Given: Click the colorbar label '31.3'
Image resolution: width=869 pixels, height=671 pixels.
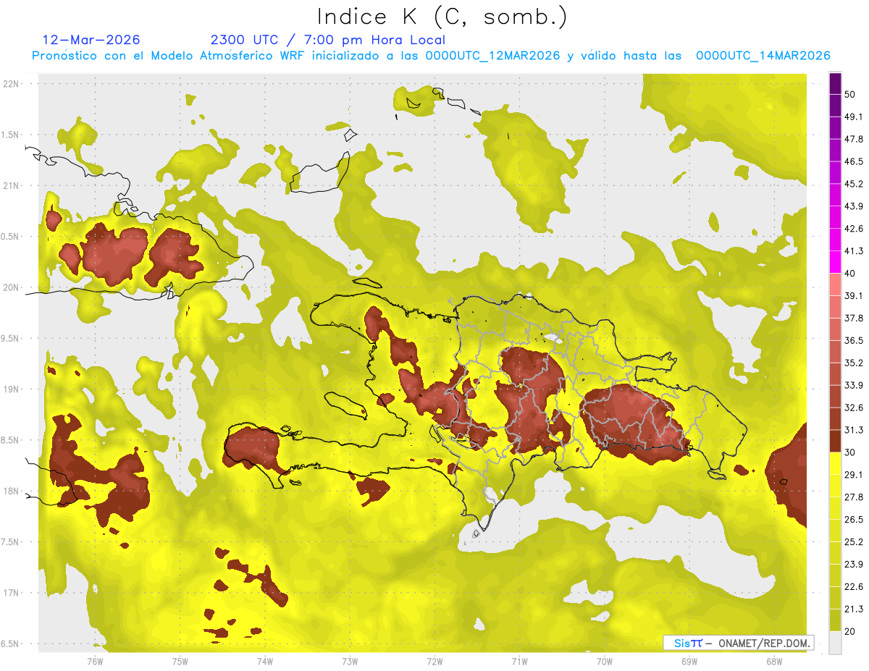Looking at the screenshot, I should pyautogui.click(x=854, y=430).
